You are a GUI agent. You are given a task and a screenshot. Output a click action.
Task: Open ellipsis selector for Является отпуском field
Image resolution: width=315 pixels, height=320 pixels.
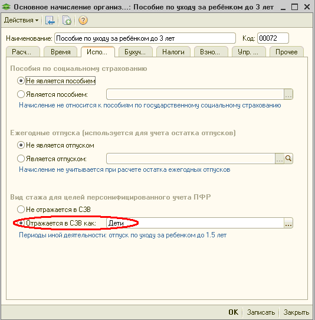(x=280, y=159)
